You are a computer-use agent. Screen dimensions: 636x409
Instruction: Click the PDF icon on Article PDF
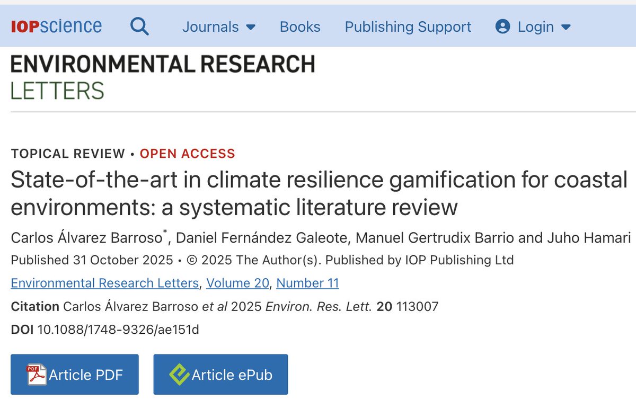click(37, 375)
